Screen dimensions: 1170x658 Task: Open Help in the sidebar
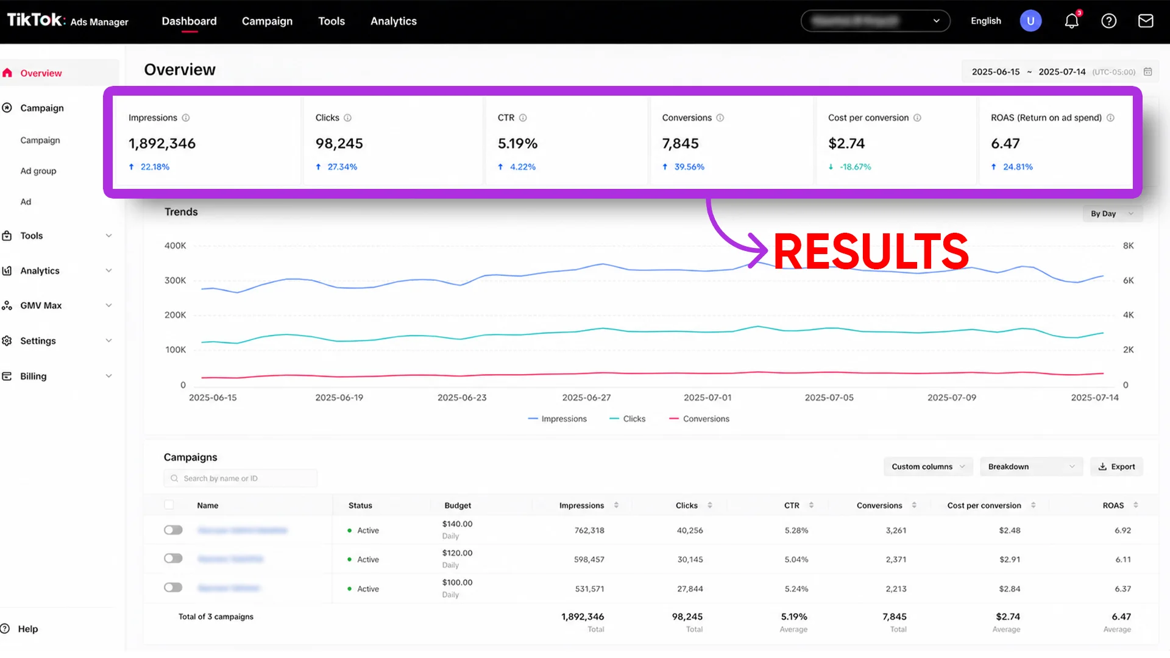click(x=19, y=629)
